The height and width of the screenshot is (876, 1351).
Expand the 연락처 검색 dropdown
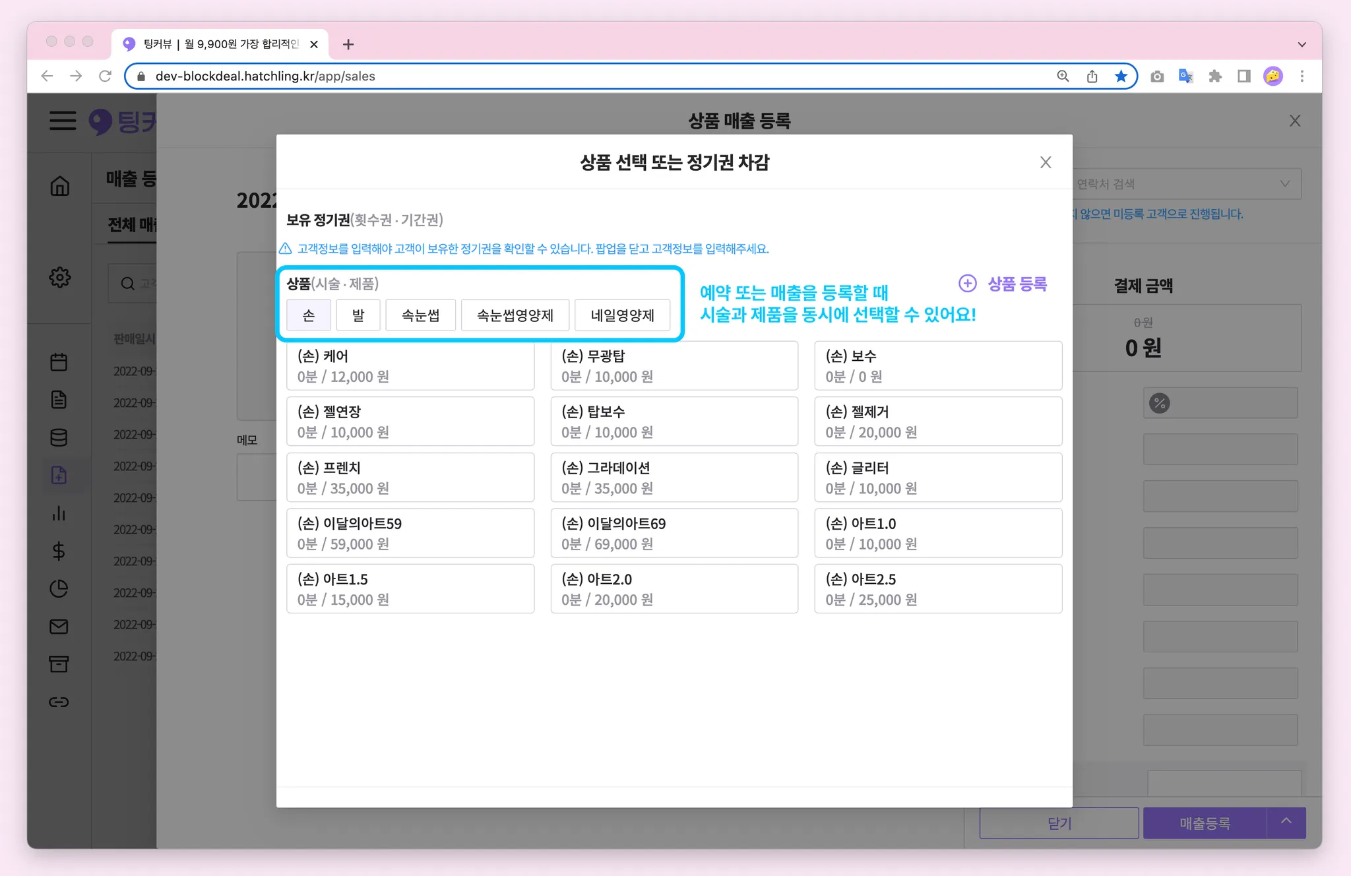(1284, 184)
